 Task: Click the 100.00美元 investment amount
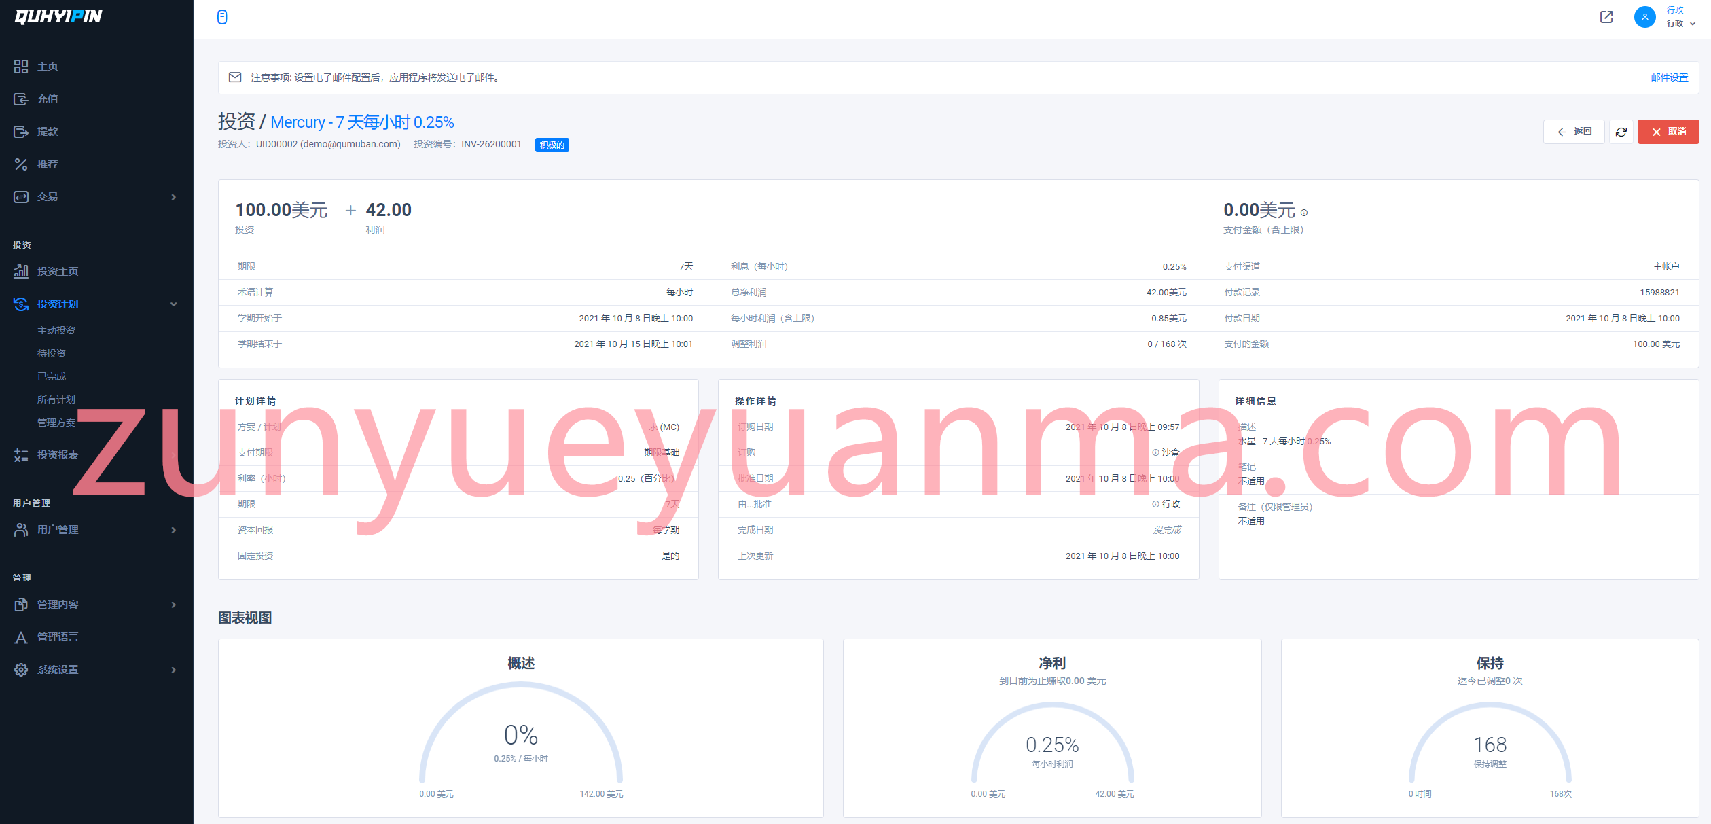[x=281, y=210]
